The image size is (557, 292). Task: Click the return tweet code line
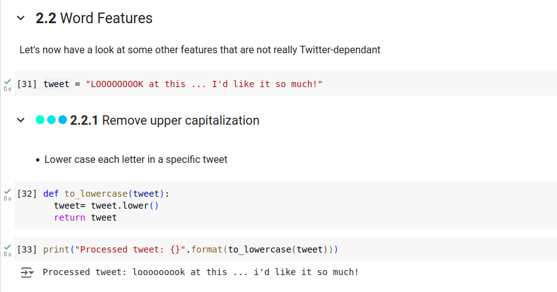coord(85,217)
